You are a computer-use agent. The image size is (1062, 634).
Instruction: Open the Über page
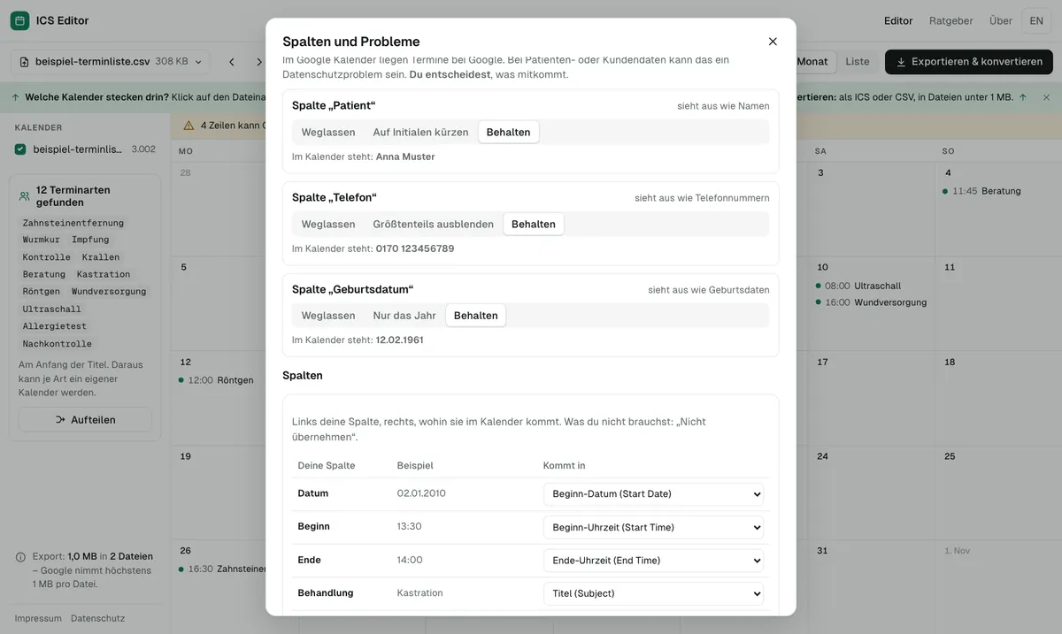(x=1001, y=20)
